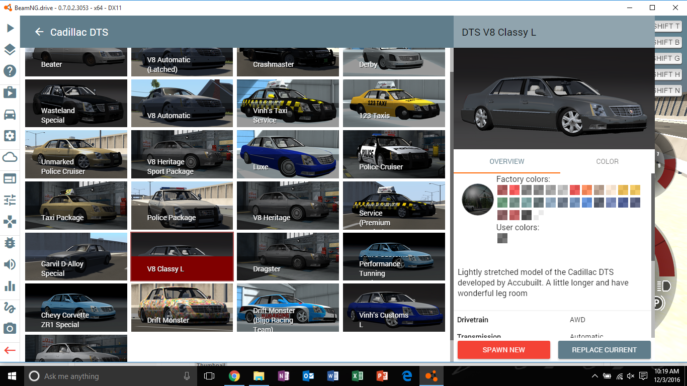Select the blue Luxe configuration
Image resolution: width=687 pixels, height=386 pixels.
pyautogui.click(x=288, y=154)
